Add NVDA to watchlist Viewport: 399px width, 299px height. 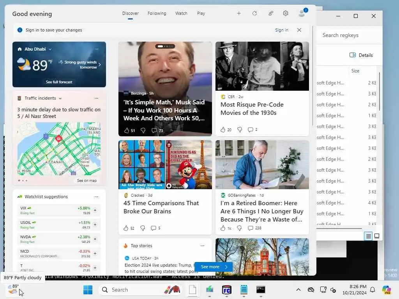[x=95, y=239]
